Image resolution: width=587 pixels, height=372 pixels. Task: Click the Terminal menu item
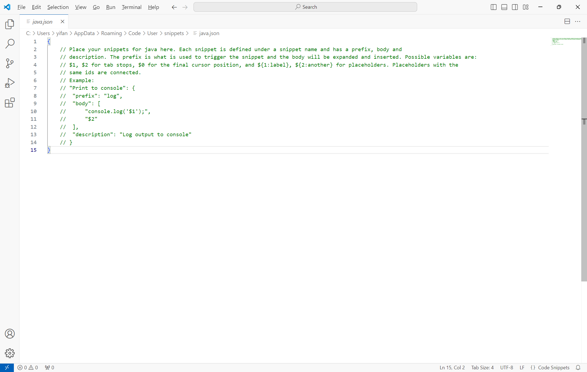pyautogui.click(x=131, y=7)
